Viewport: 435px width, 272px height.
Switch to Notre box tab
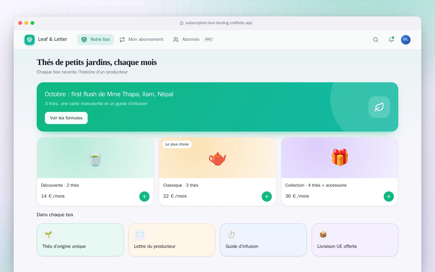point(95,39)
